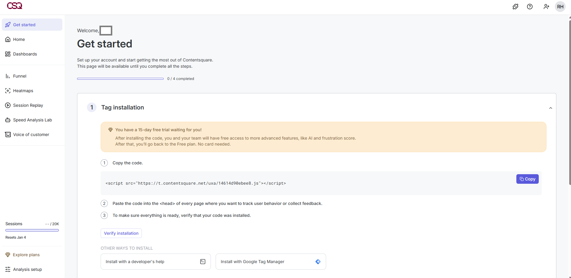Image resolution: width=571 pixels, height=278 pixels.
Task: Open the help question mark icon
Action: pyautogui.click(x=530, y=7)
